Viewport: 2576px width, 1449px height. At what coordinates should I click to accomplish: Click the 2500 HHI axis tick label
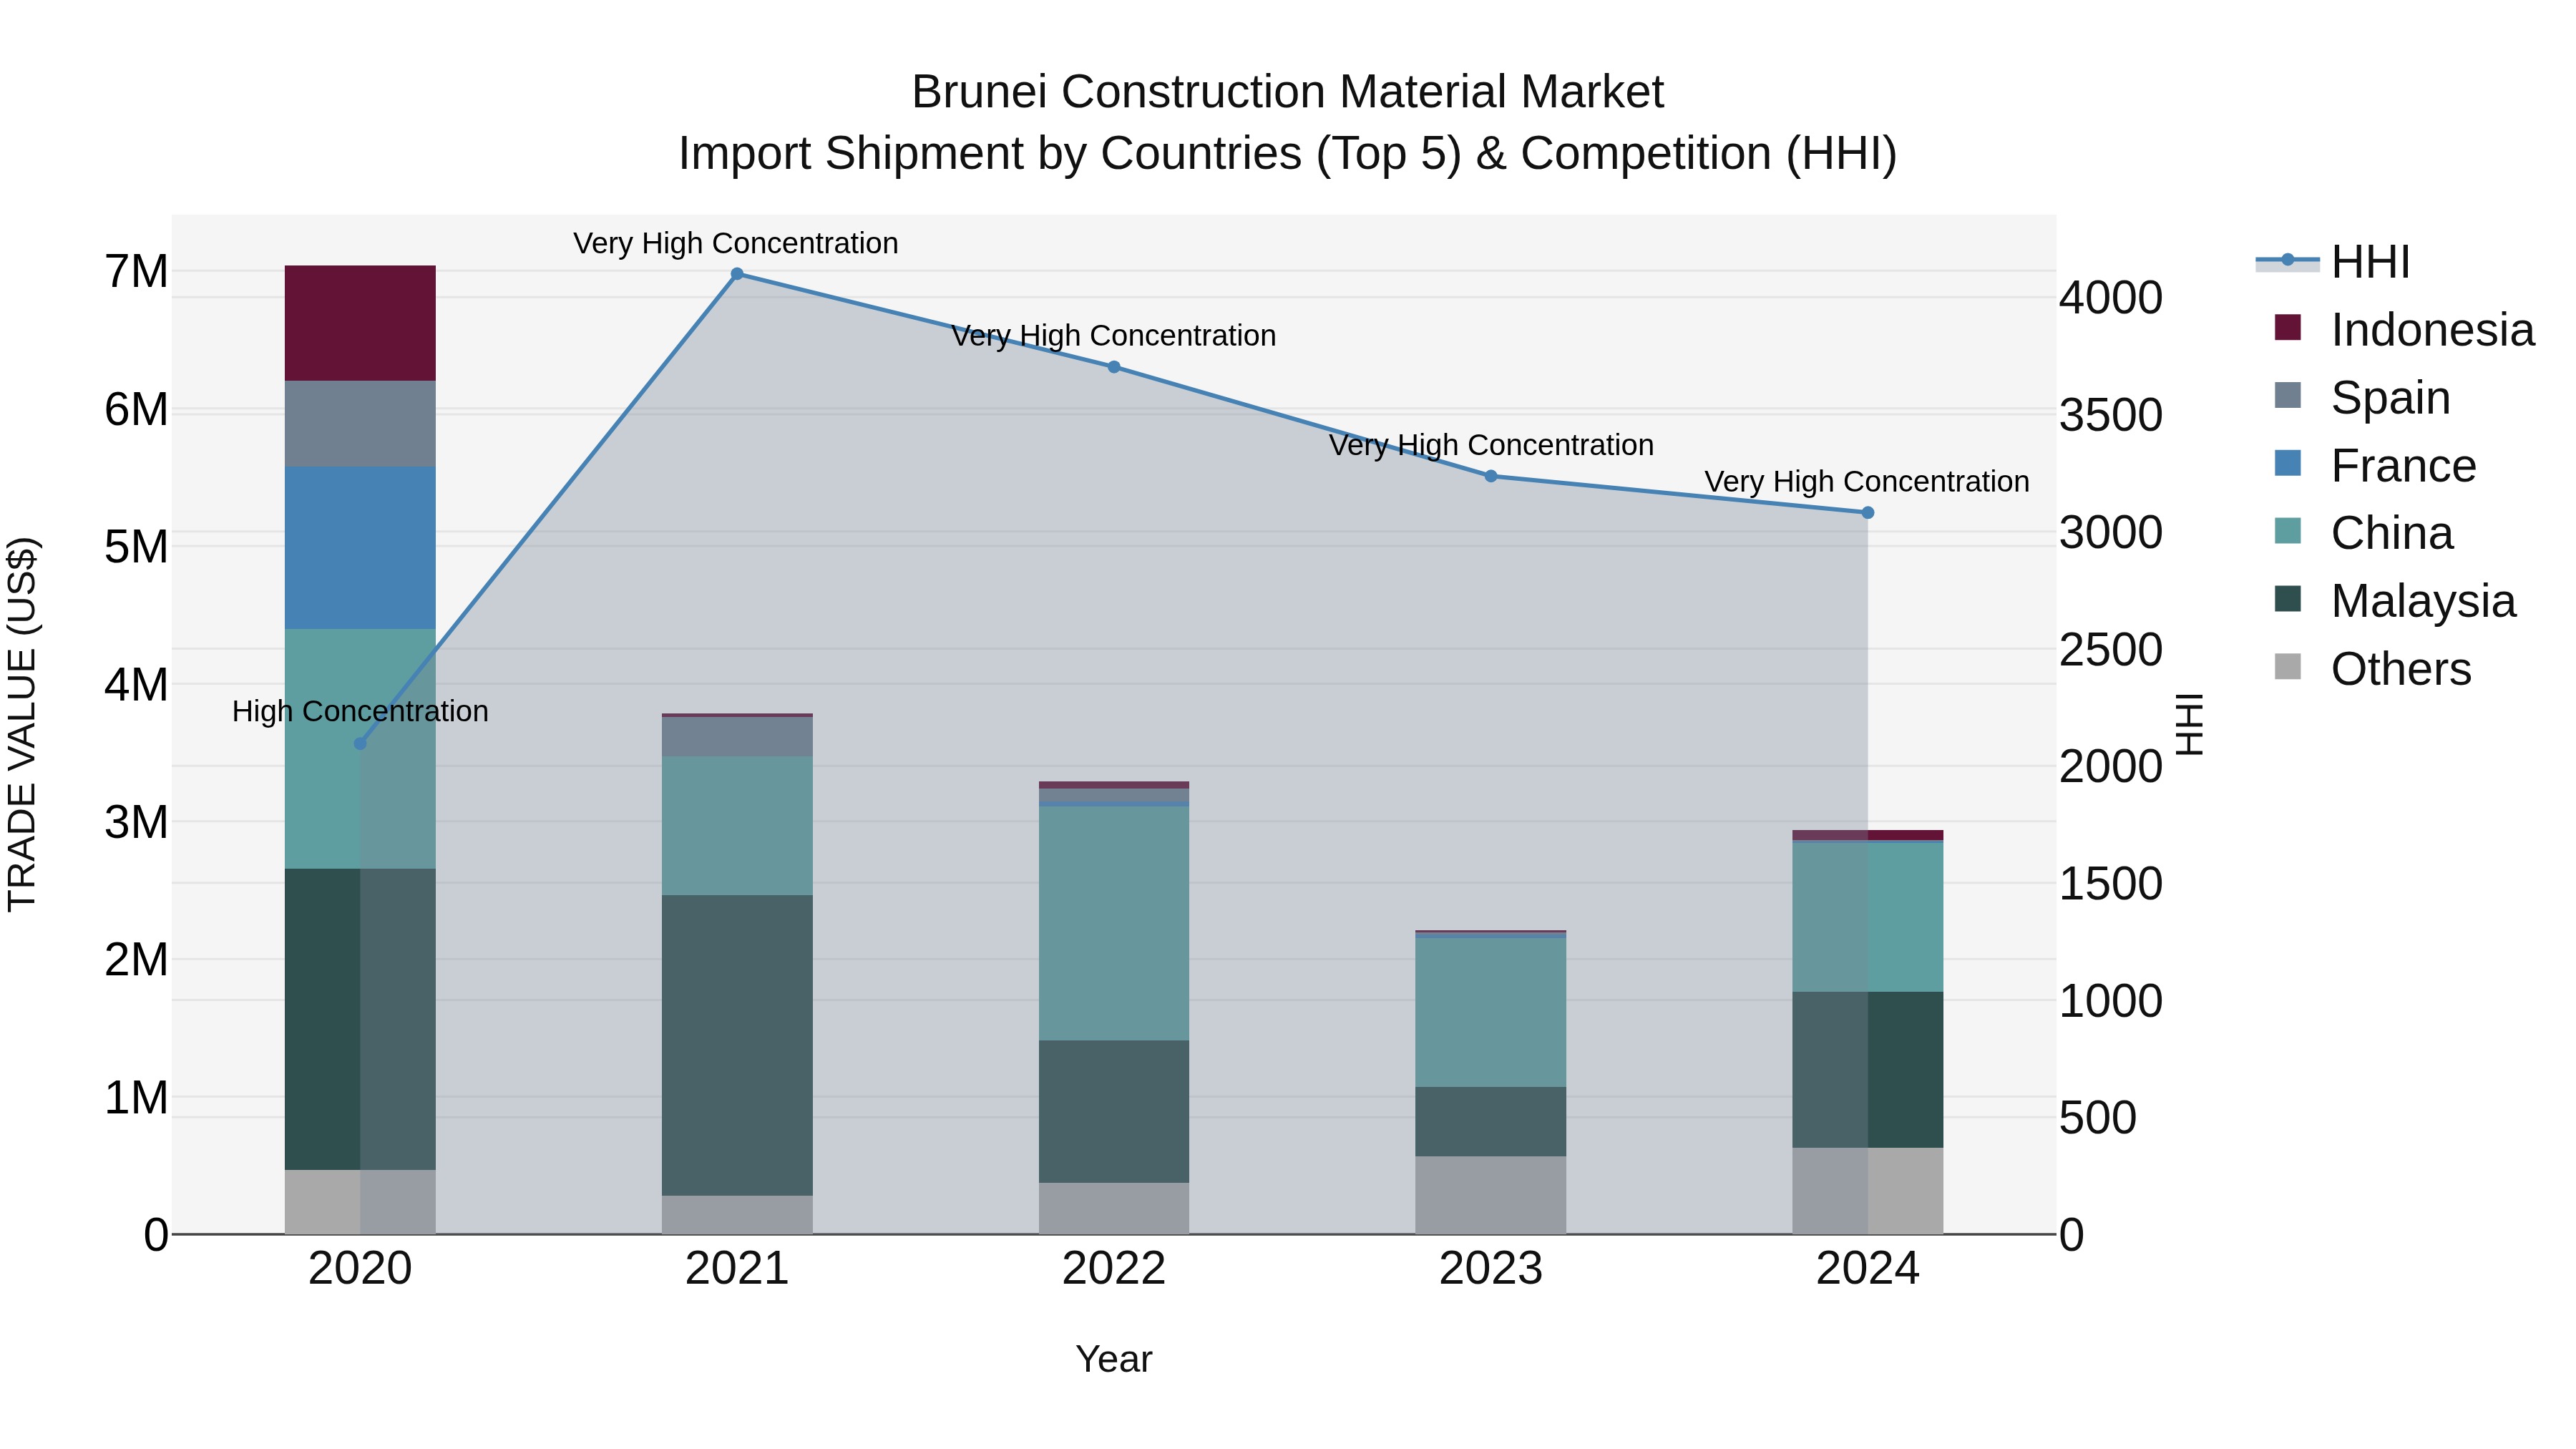point(2111,650)
